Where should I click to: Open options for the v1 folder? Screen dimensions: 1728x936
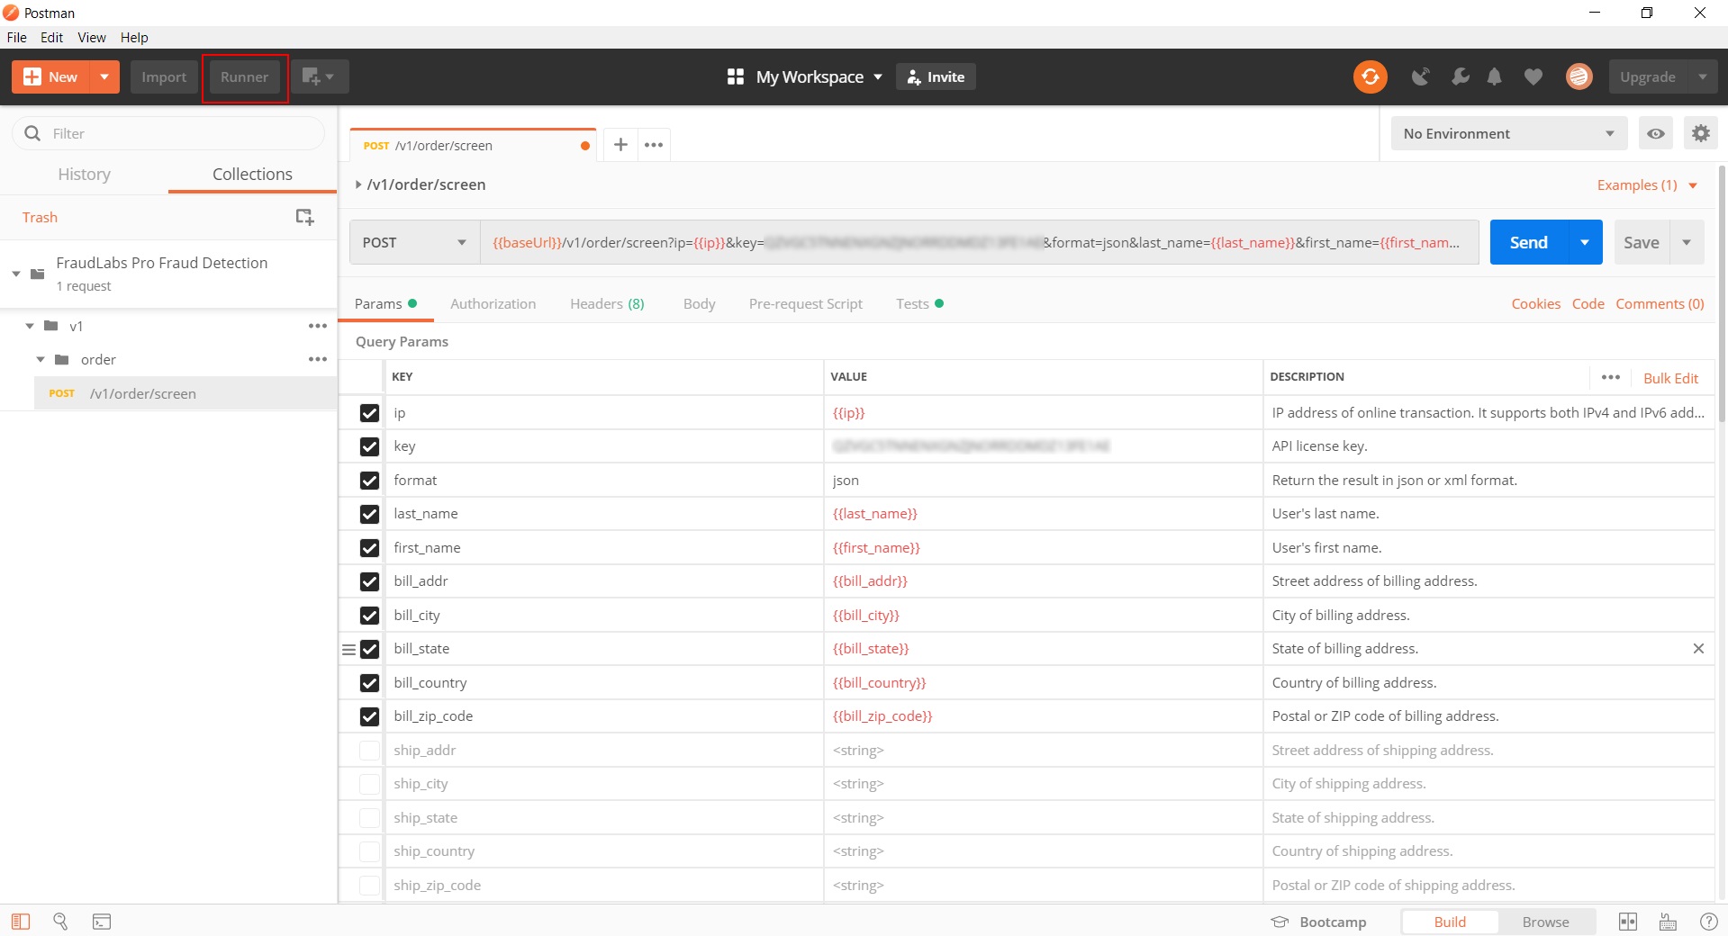pyautogui.click(x=317, y=326)
